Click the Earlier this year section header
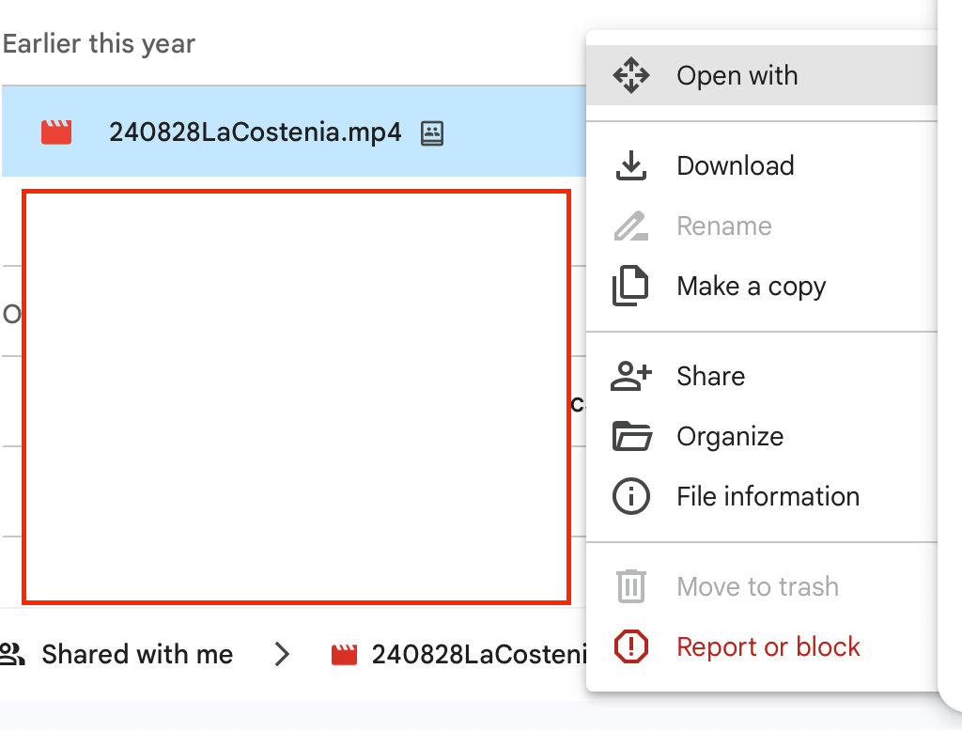The image size is (962, 731). click(x=99, y=44)
